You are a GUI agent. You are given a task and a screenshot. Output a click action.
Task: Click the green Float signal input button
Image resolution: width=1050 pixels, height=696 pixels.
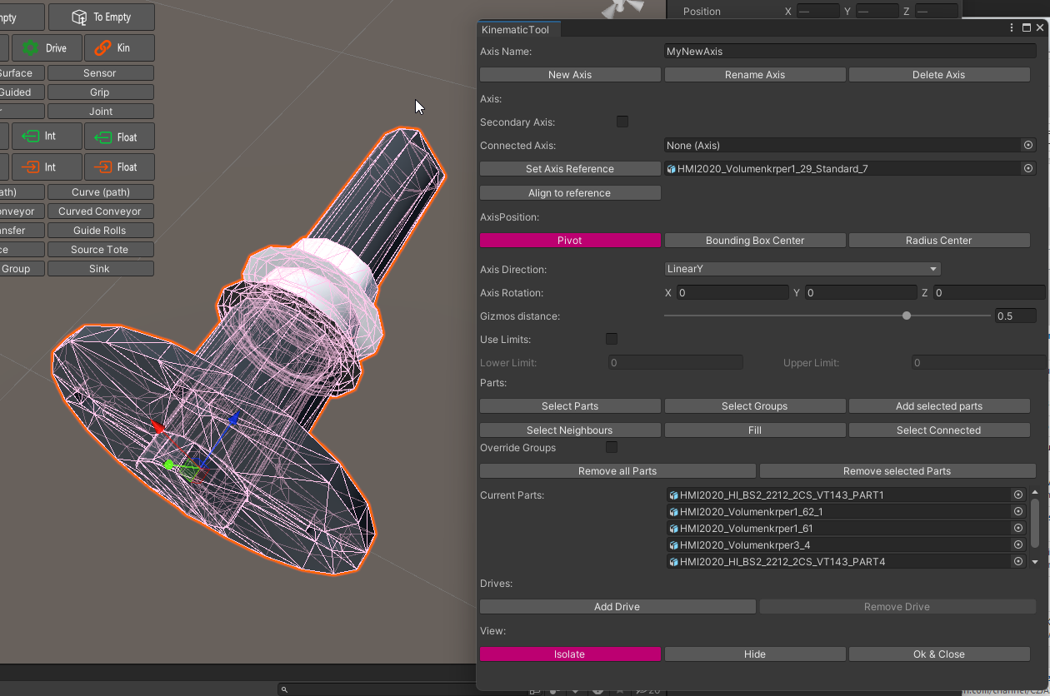point(119,137)
